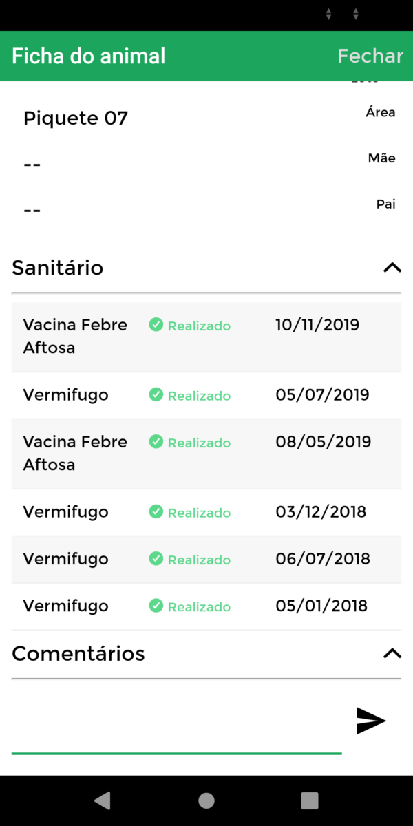
Task: Select the Ficha do animal title bar
Action: point(88,55)
